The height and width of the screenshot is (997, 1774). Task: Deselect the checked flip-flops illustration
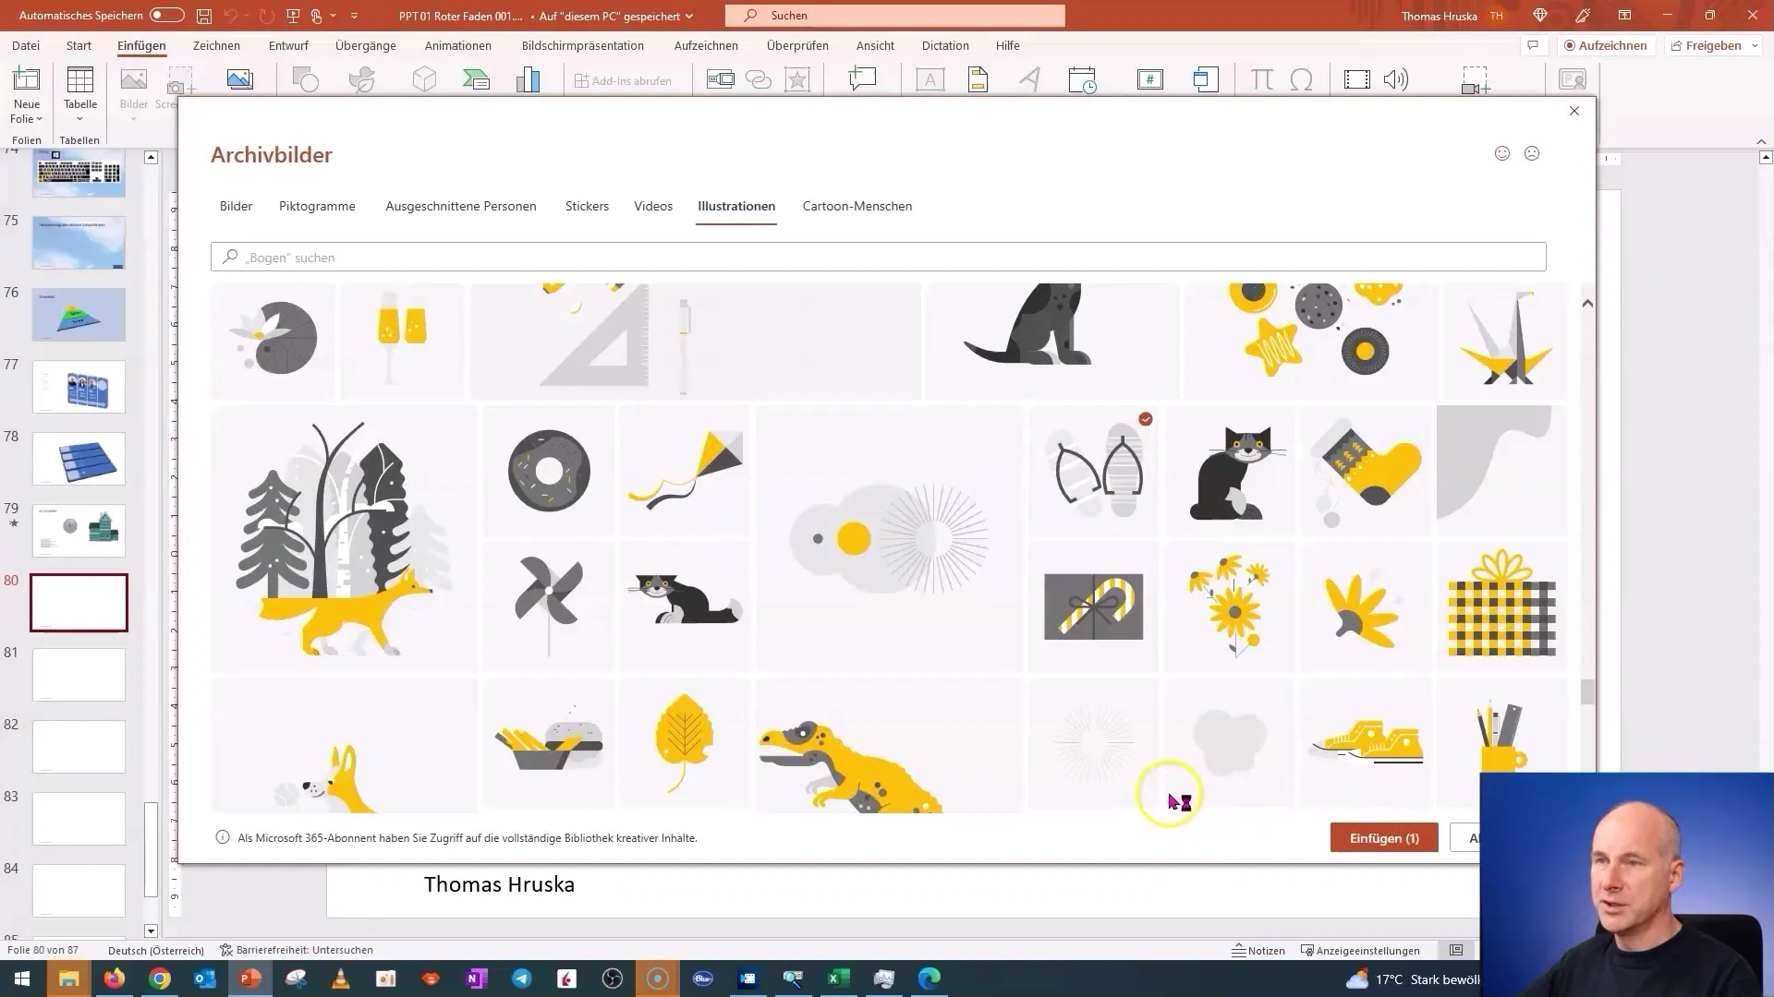click(x=1094, y=471)
